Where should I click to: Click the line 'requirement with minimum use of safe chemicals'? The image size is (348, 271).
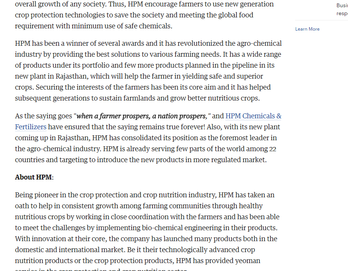94,26
